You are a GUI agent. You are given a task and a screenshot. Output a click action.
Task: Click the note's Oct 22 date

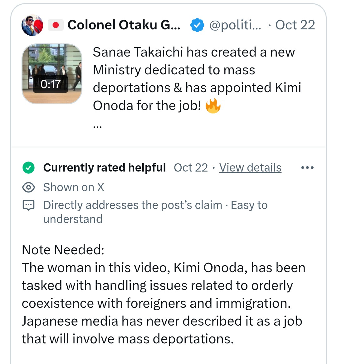coord(191,167)
